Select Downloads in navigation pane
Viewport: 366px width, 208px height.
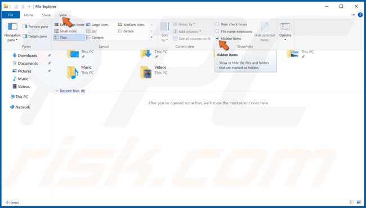(x=28, y=56)
